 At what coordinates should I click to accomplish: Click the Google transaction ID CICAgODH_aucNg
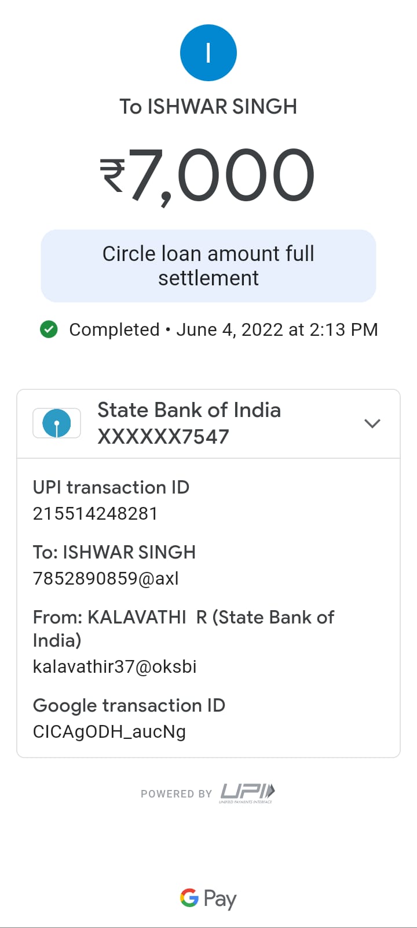pyautogui.click(x=109, y=731)
